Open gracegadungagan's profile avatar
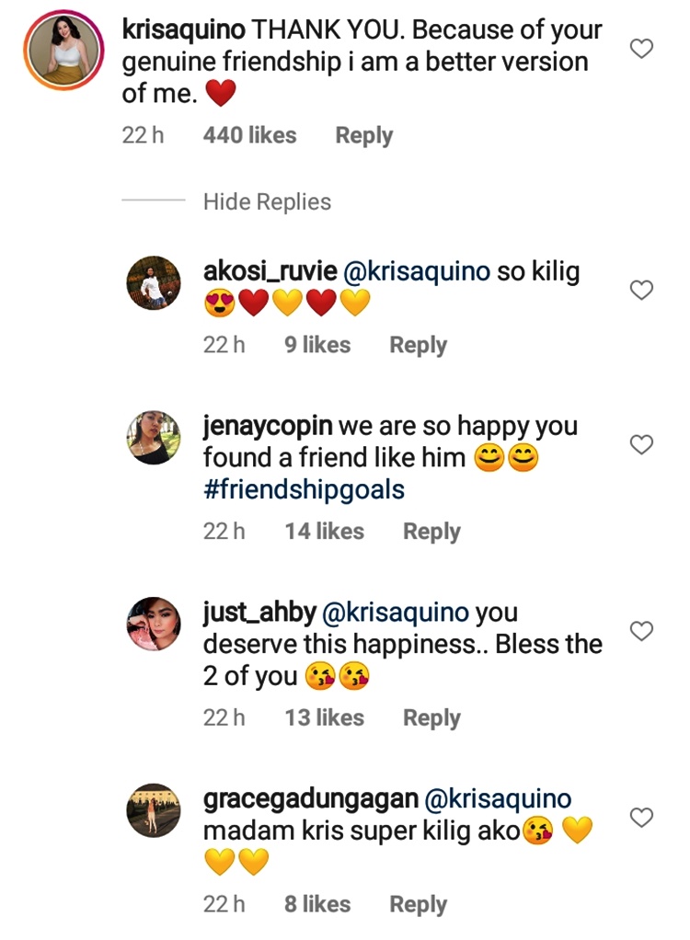The image size is (690, 940). (x=153, y=810)
